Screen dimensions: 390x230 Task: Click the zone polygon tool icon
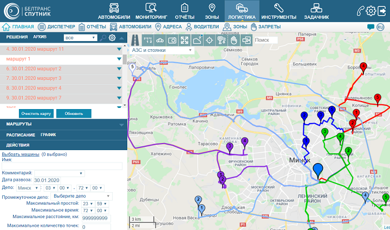tap(197, 40)
